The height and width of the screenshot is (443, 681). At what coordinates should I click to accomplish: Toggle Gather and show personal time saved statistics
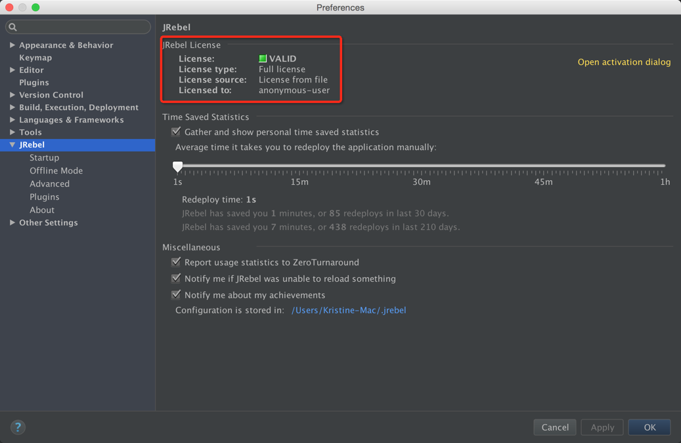pyautogui.click(x=176, y=132)
